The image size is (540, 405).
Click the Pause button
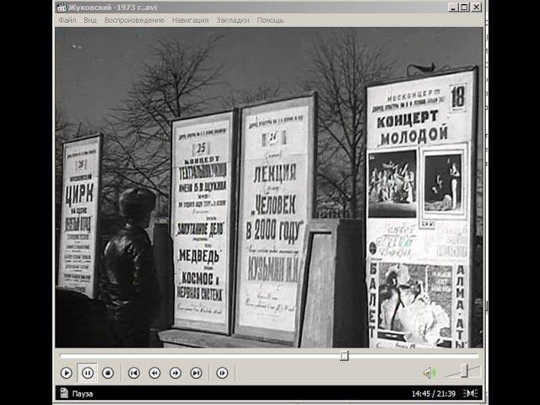coord(88,373)
